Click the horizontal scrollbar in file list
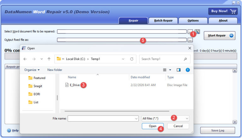This screenshot has height=138, width=242. click(x=117, y=111)
